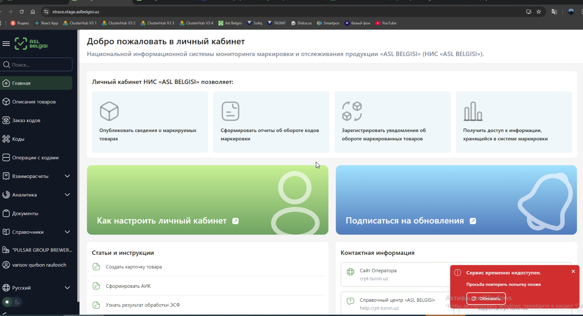Click the report document icon card
Image resolution: width=583 pixels, height=316 pixels.
[x=230, y=111]
